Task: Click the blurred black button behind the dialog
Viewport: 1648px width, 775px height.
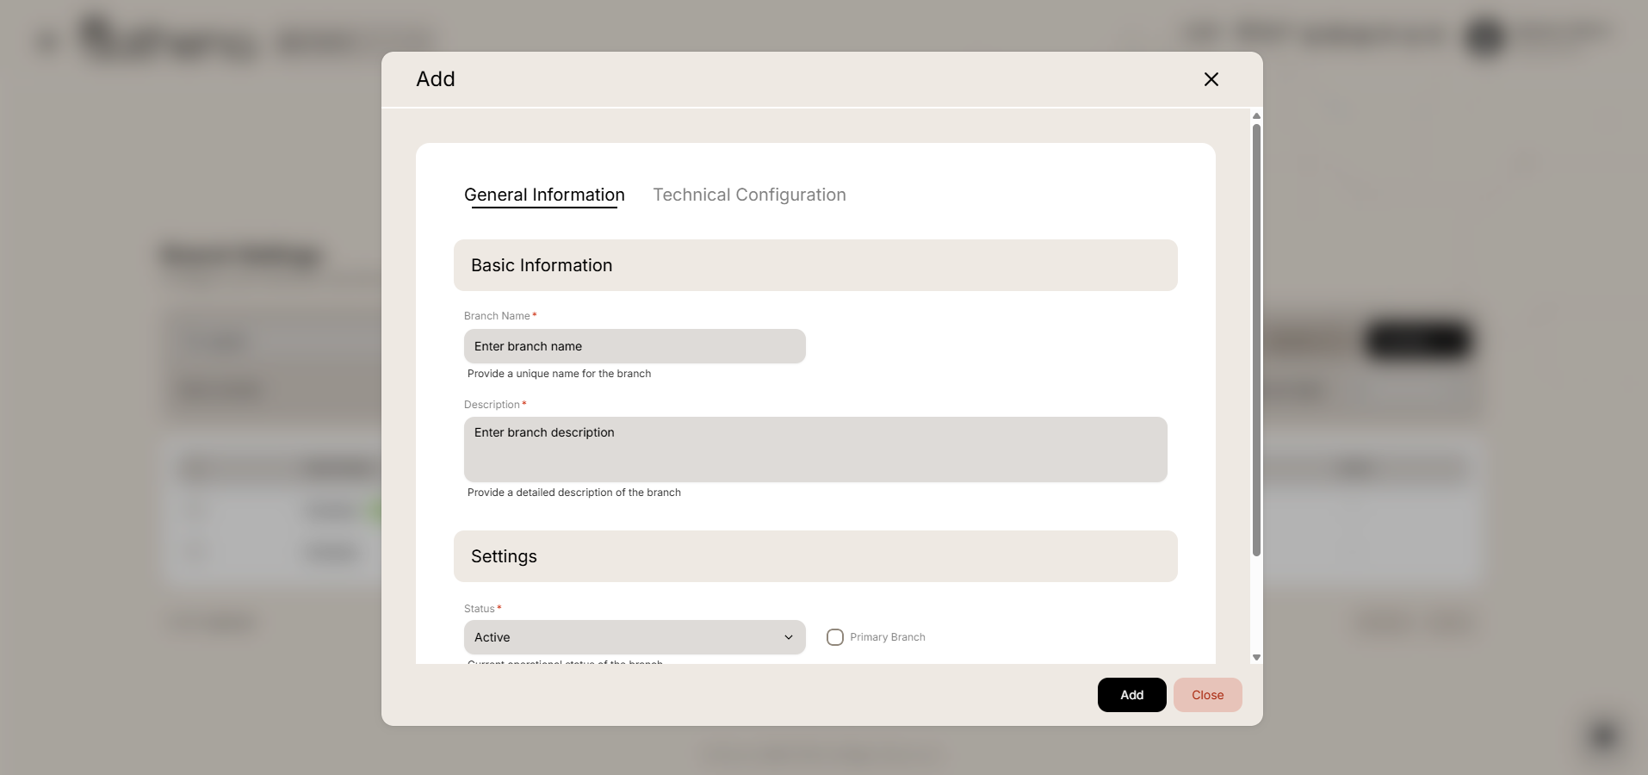Action: tap(1416, 341)
